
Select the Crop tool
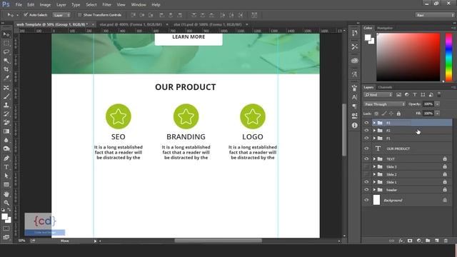coord(6,69)
